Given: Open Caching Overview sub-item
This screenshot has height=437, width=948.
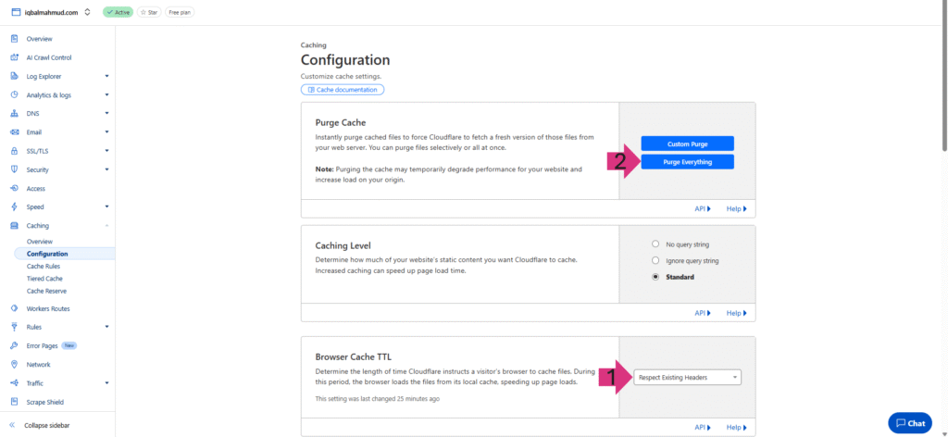Looking at the screenshot, I should click(40, 241).
